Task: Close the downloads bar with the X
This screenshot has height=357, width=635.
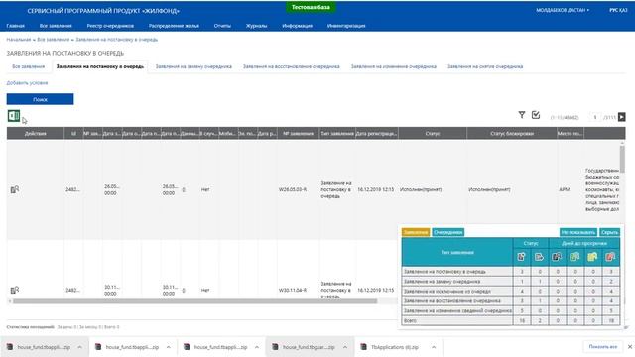Action: pyautogui.click(x=630, y=347)
